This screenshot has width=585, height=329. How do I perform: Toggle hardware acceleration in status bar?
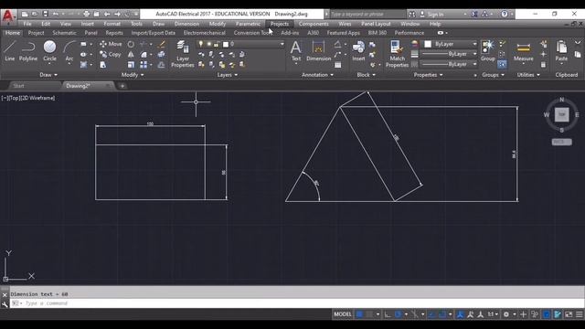click(547, 314)
